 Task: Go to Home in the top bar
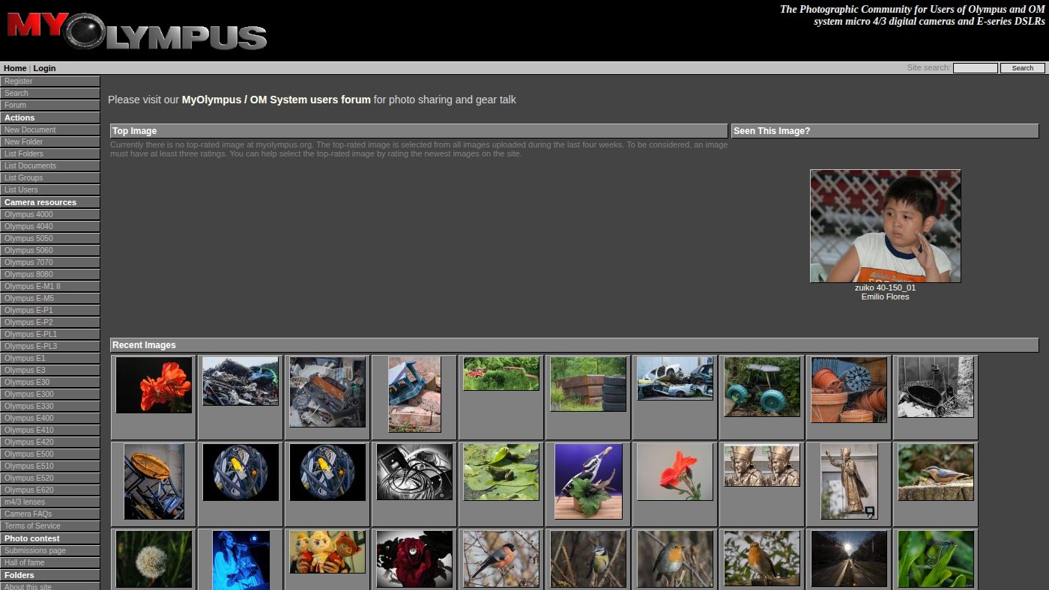[15, 68]
